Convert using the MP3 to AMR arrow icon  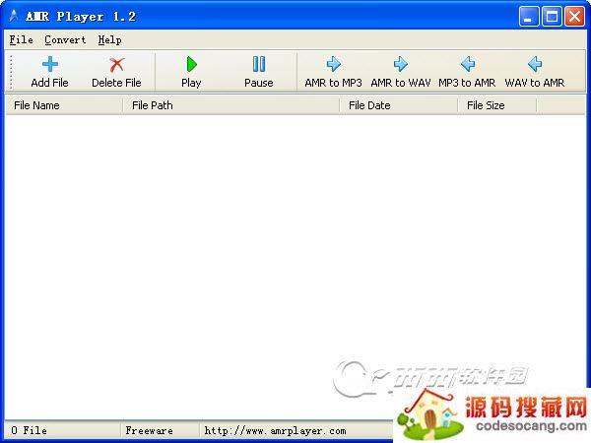tap(467, 64)
